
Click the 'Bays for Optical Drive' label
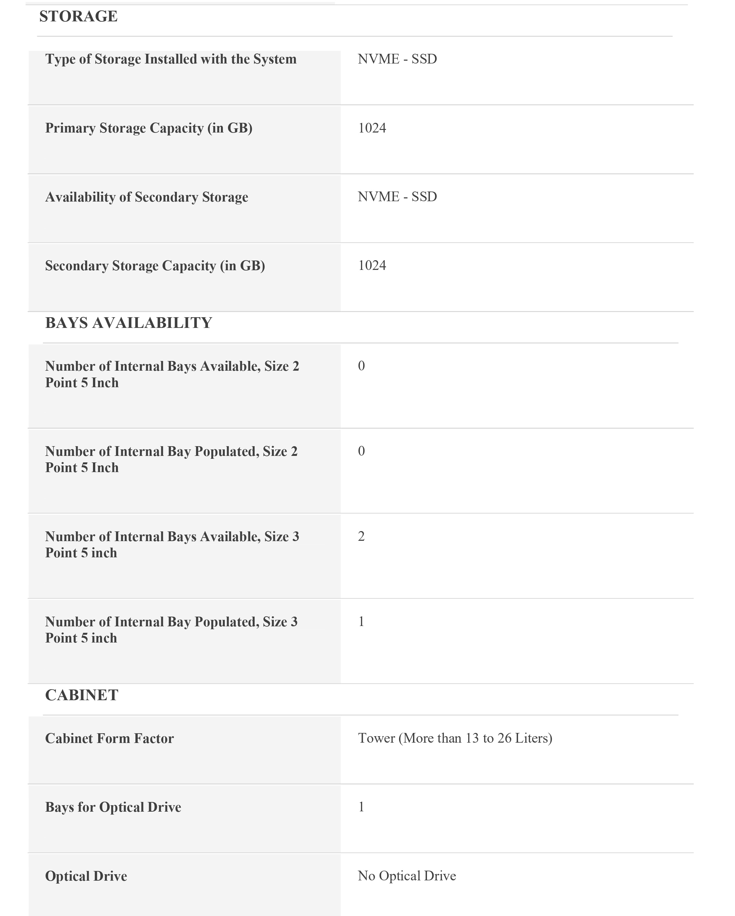113,807
